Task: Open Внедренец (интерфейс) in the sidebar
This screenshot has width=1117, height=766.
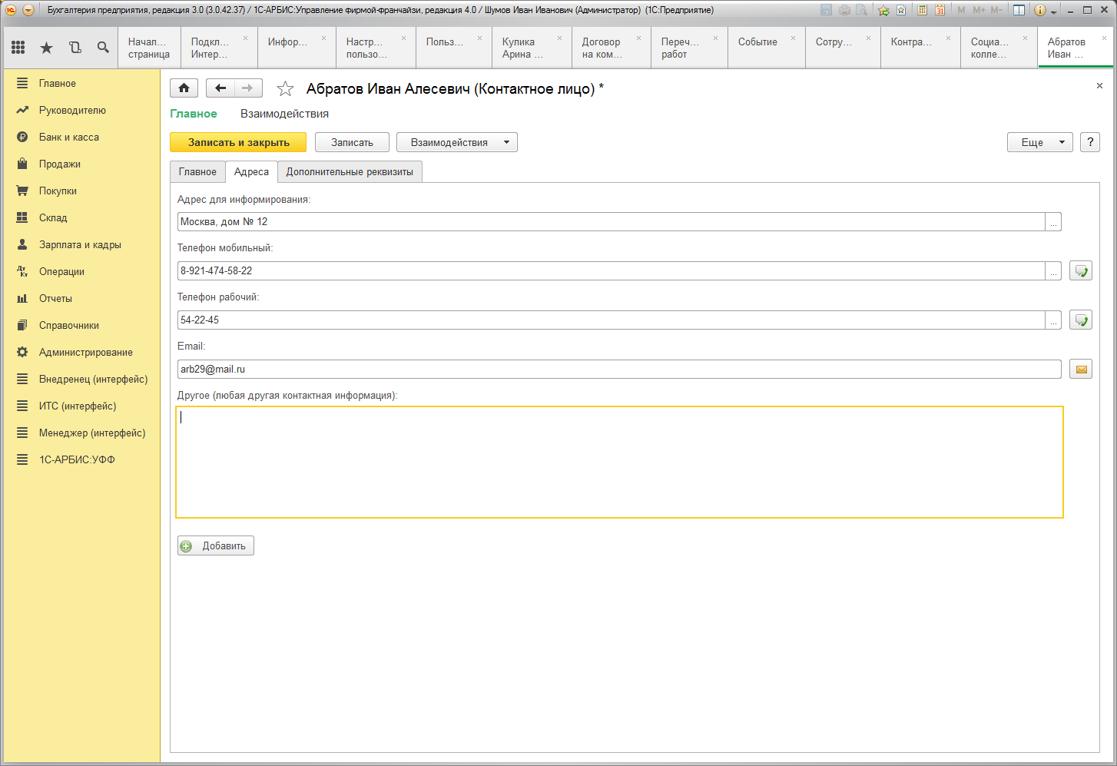Action: (x=82, y=379)
